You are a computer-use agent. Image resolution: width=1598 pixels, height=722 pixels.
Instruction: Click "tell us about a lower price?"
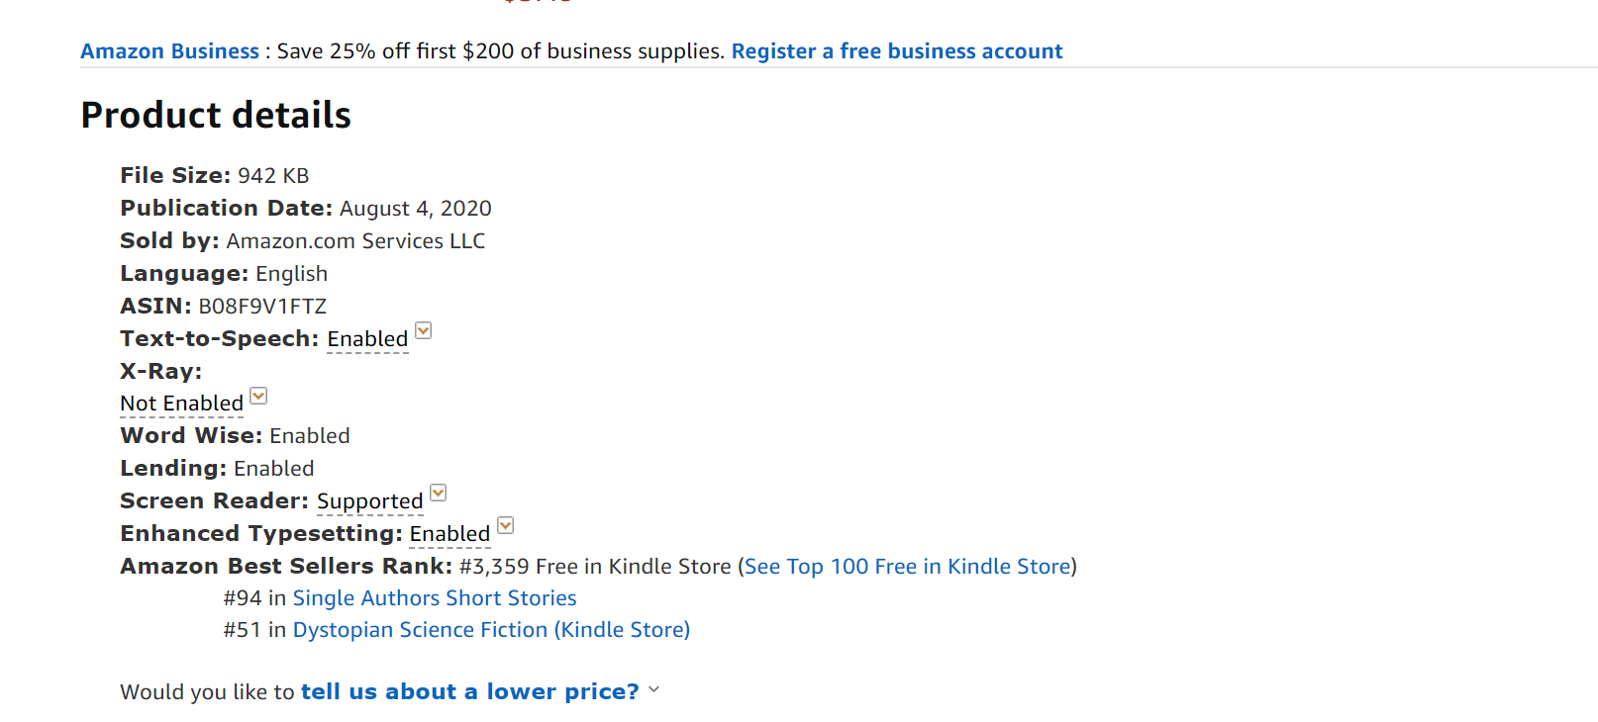tap(469, 692)
